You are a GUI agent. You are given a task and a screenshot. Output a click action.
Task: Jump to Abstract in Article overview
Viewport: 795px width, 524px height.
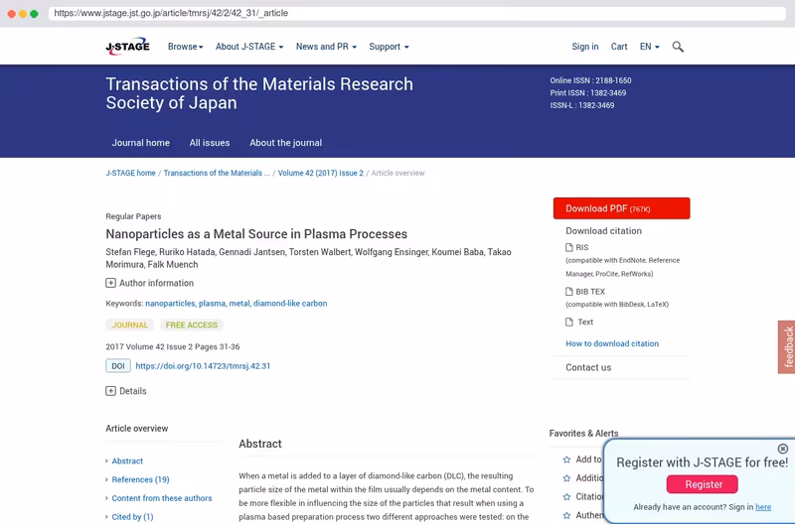pos(127,461)
